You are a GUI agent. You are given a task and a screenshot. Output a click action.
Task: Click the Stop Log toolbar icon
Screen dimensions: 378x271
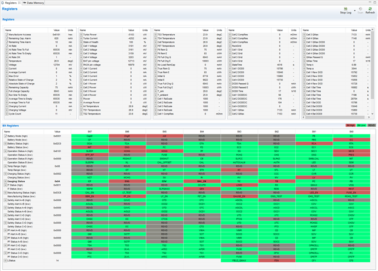click(346, 9)
